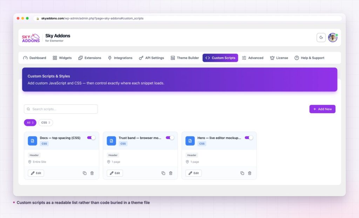The height and width of the screenshot is (218, 359).
Task: Click the Header label on Hero card
Action: pyautogui.click(x=192, y=155)
